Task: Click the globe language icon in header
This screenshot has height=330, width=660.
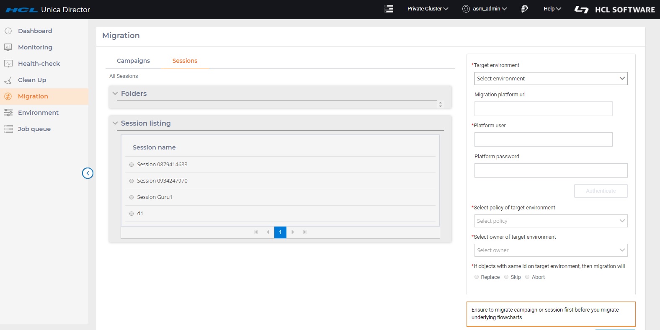Action: point(524,9)
